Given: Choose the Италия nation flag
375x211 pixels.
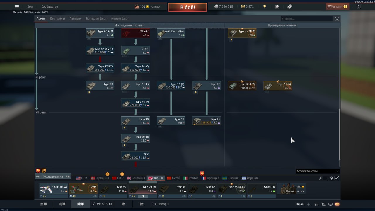Looking at the screenshot, I should 191,178.
